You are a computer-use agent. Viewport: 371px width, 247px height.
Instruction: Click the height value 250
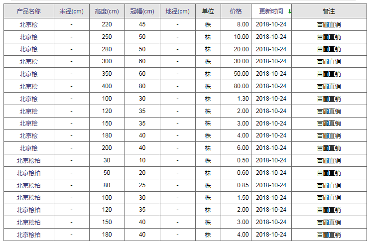(x=107, y=37)
